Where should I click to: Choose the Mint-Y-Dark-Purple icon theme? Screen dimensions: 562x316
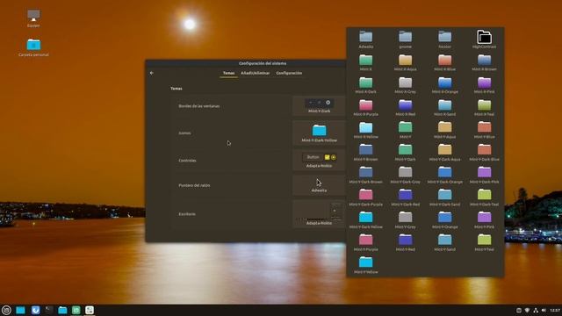365,197
